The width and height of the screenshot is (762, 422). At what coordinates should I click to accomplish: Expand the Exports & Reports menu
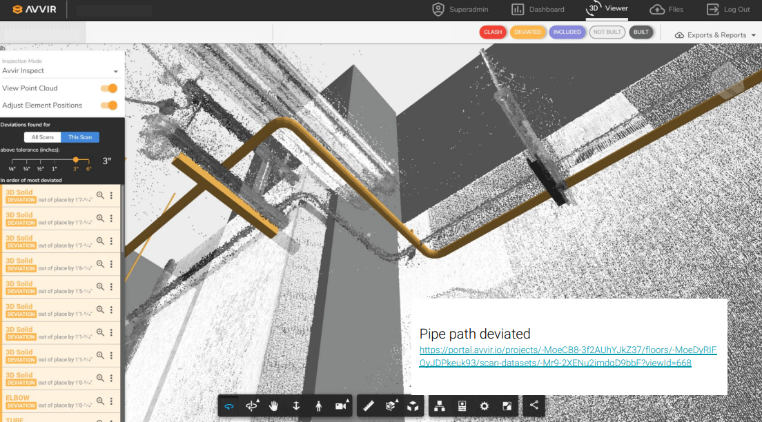tap(716, 35)
